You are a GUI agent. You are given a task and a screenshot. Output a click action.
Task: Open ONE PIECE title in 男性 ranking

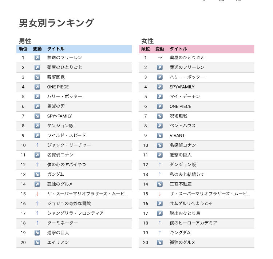tap(58, 87)
